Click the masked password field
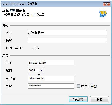 [x=51, y=86]
